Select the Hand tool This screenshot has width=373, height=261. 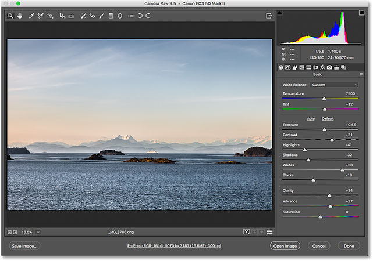(20, 16)
